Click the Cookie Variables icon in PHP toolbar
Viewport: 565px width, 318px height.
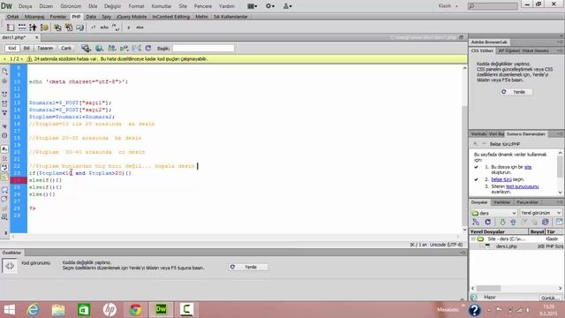point(44,27)
